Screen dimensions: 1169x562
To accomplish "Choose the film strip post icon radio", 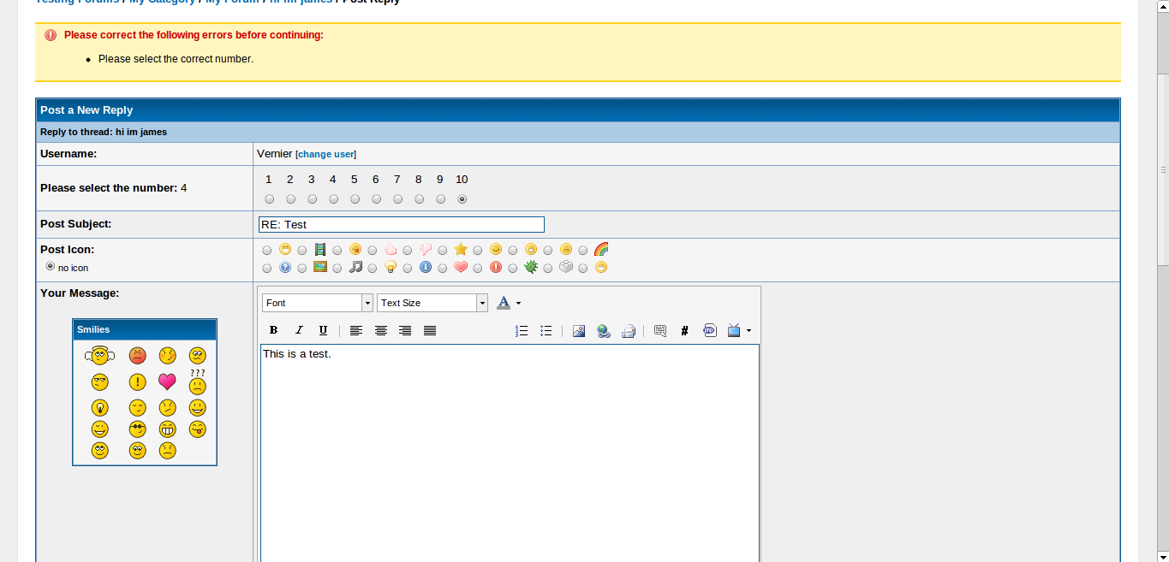I will (302, 251).
